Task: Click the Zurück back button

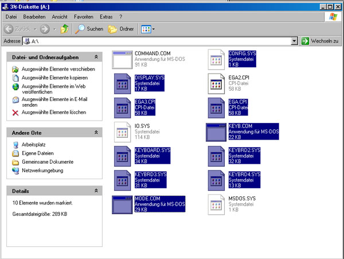Action: (x=18, y=29)
